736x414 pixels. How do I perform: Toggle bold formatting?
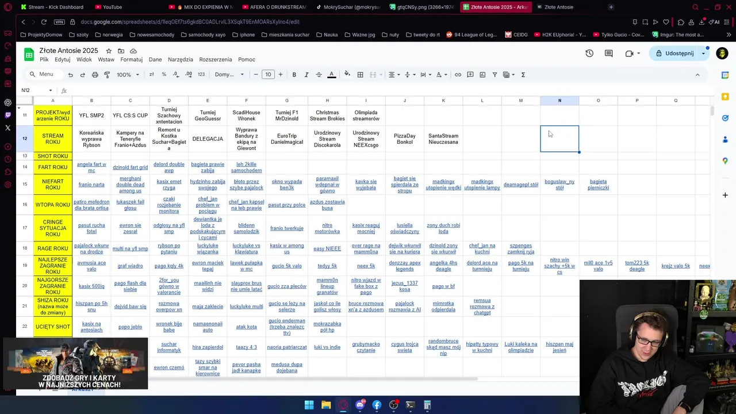(x=294, y=75)
